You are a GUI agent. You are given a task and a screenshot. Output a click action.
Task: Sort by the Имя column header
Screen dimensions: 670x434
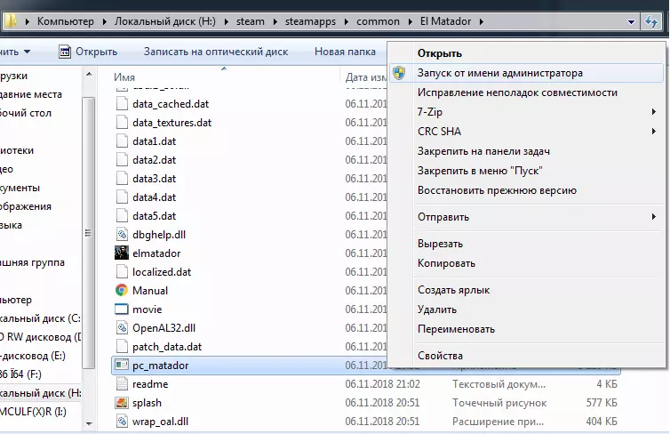(124, 77)
